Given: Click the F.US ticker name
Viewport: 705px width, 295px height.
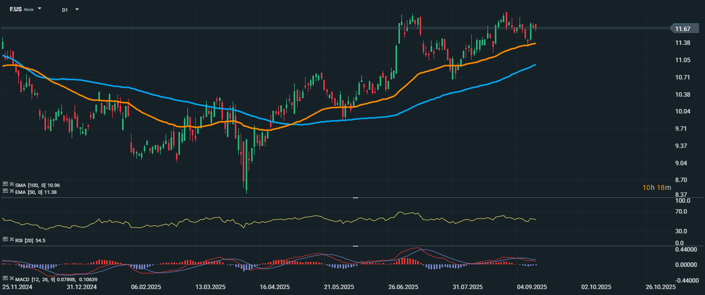Looking at the screenshot, I should pyautogui.click(x=15, y=9).
